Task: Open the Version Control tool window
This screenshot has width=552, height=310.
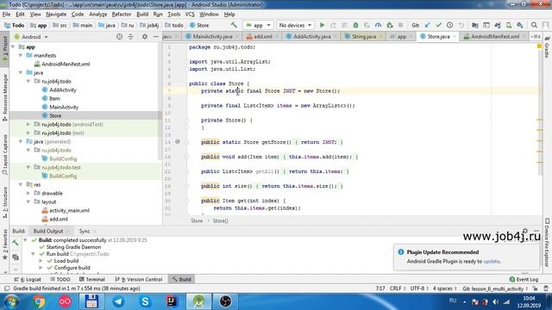Action: pyautogui.click(x=139, y=279)
